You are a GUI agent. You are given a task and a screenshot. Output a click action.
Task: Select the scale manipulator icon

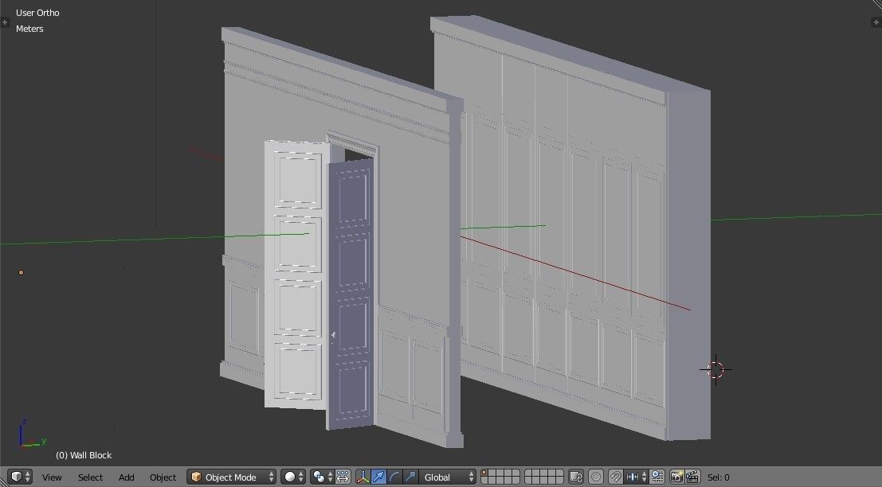[410, 477]
